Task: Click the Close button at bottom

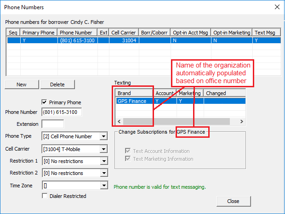Action: [x=233, y=201]
